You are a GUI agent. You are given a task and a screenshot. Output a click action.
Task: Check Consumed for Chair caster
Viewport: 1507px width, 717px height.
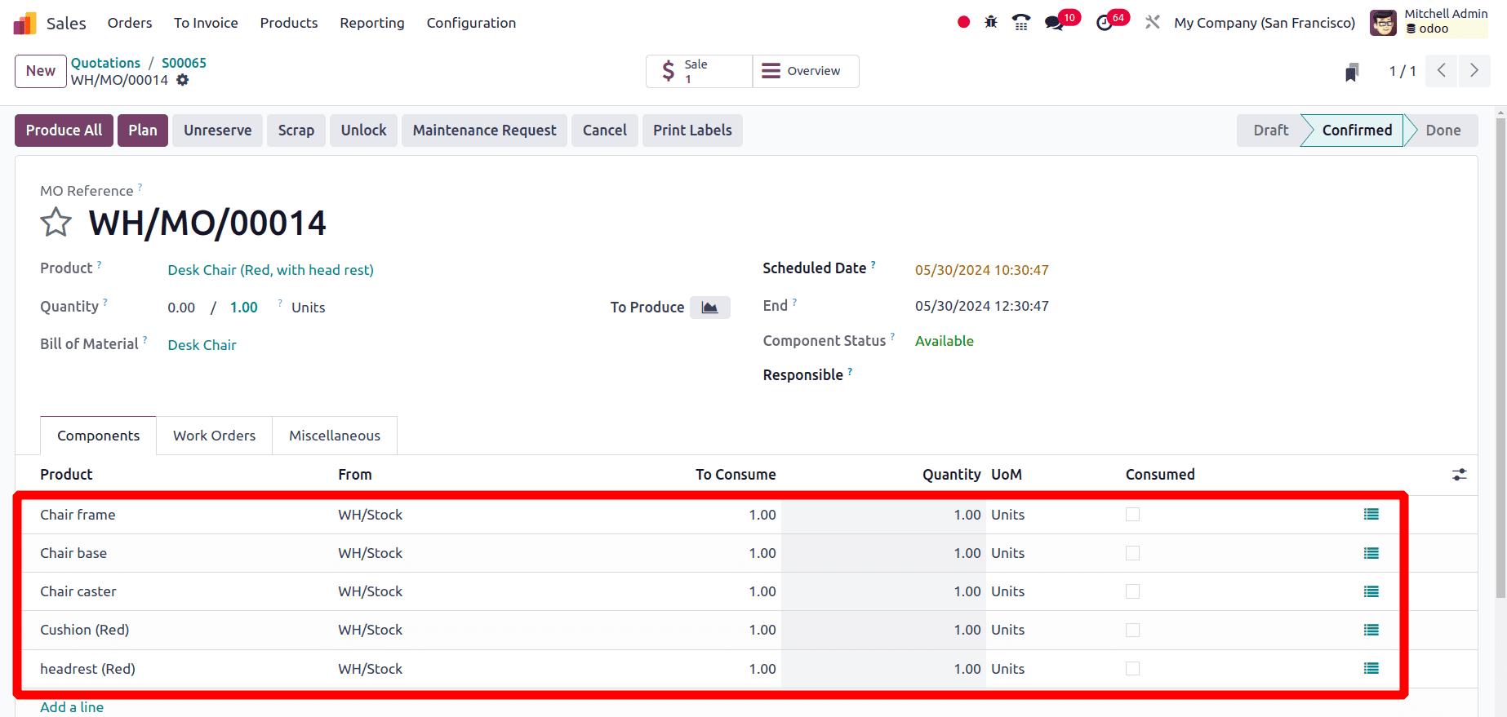click(x=1132, y=591)
